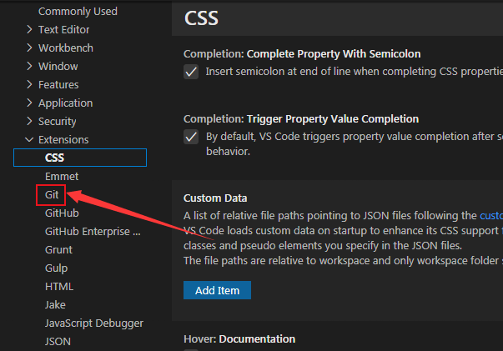Disable the Trigger Property Value Completion checkbox
The height and width of the screenshot is (351, 503).
pyautogui.click(x=190, y=137)
